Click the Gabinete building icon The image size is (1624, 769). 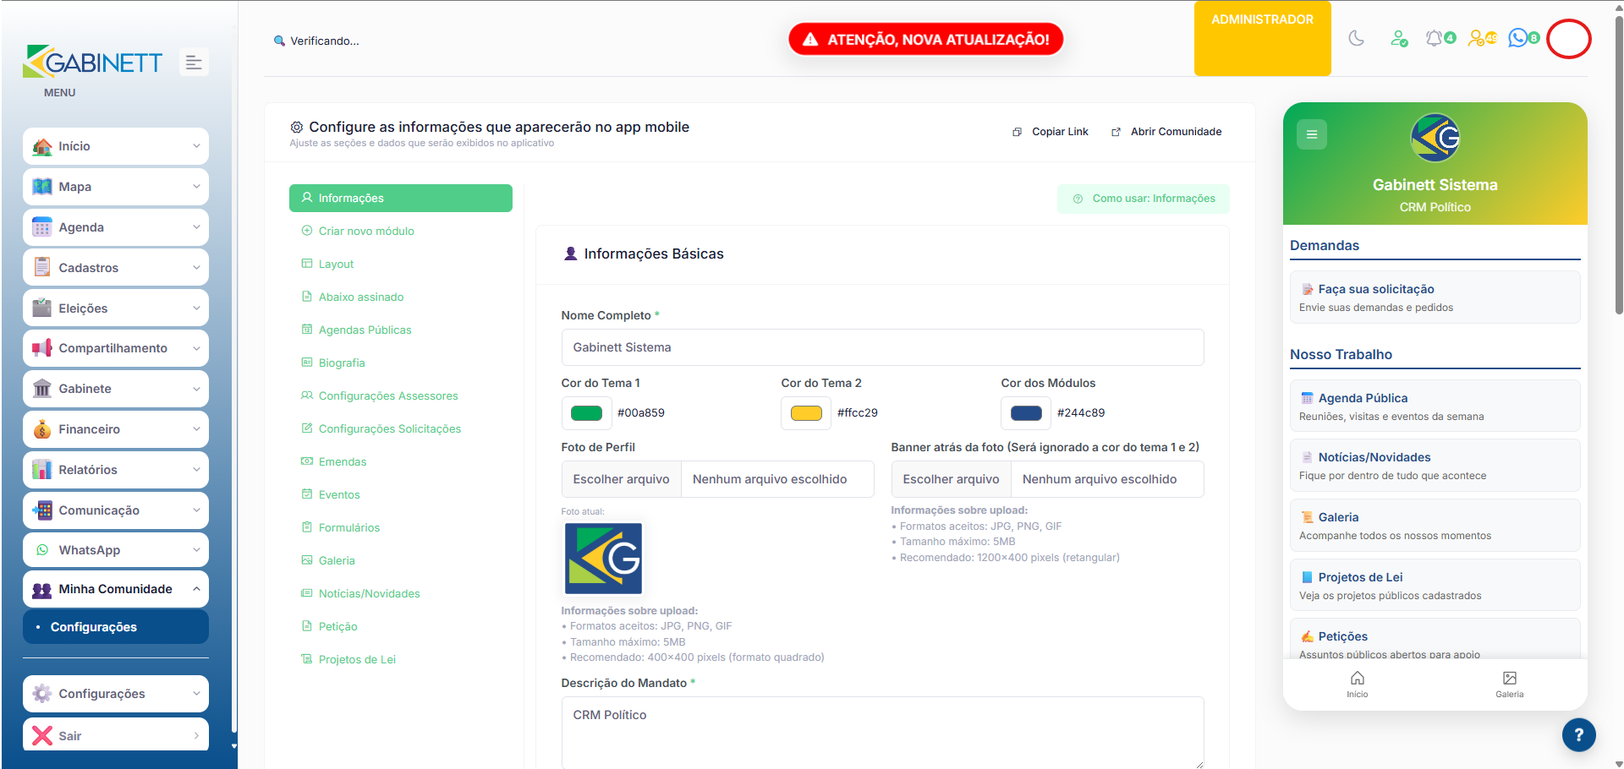click(42, 389)
